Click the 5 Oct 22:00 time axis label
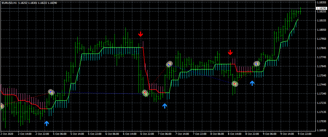The width and height of the screenshot is (328, 137). click(95, 134)
